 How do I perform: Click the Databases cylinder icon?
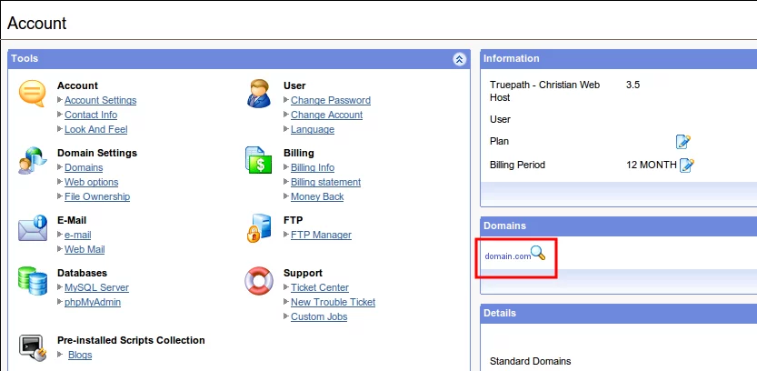(32, 281)
